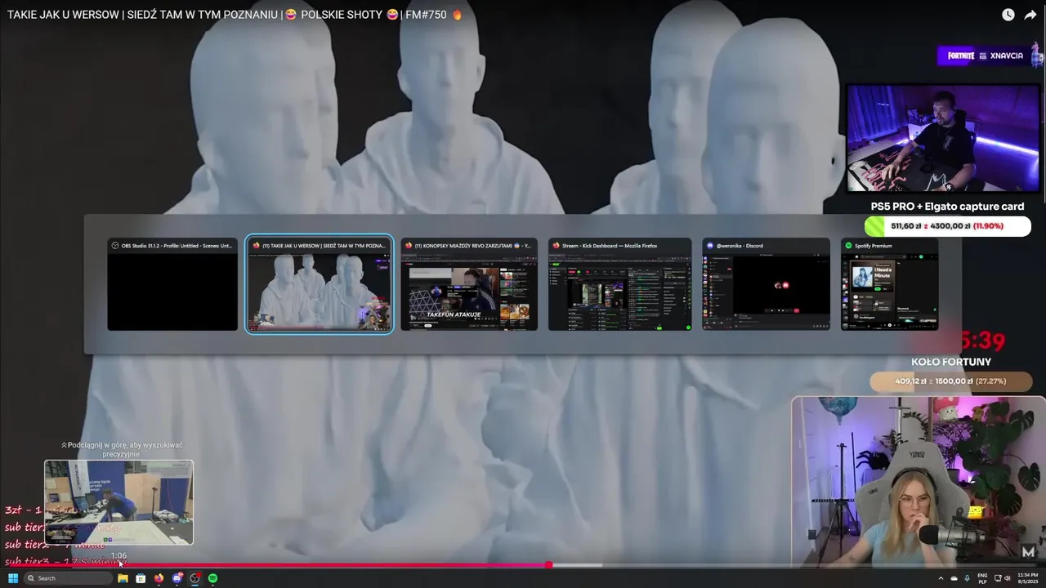Select the @weronika Discord window thumbnail
1046x588 pixels.
coord(766,284)
